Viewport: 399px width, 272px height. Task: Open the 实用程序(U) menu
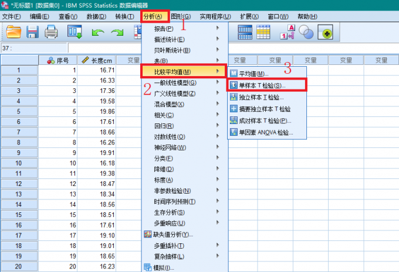[x=215, y=16]
